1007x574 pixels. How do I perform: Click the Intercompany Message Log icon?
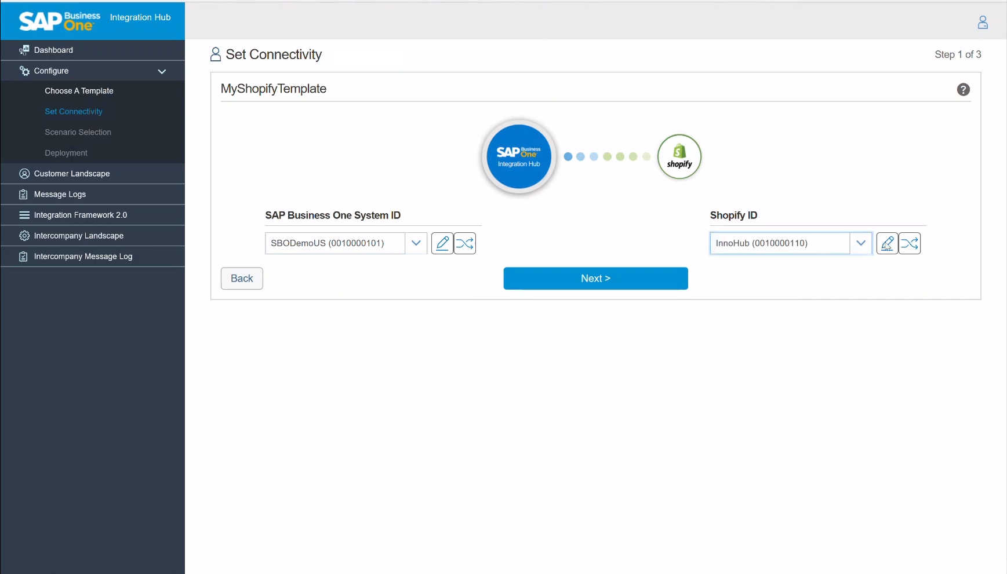[24, 257]
